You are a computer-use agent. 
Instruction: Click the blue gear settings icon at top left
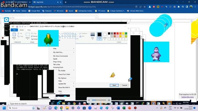[6, 20]
